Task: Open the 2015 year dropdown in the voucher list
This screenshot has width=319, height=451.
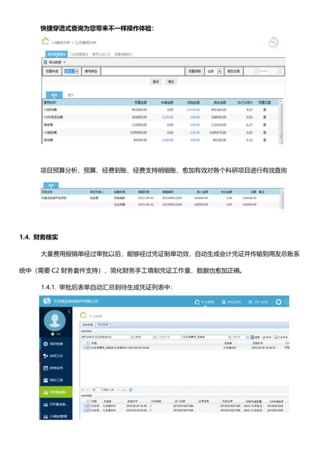Action: coord(155,337)
